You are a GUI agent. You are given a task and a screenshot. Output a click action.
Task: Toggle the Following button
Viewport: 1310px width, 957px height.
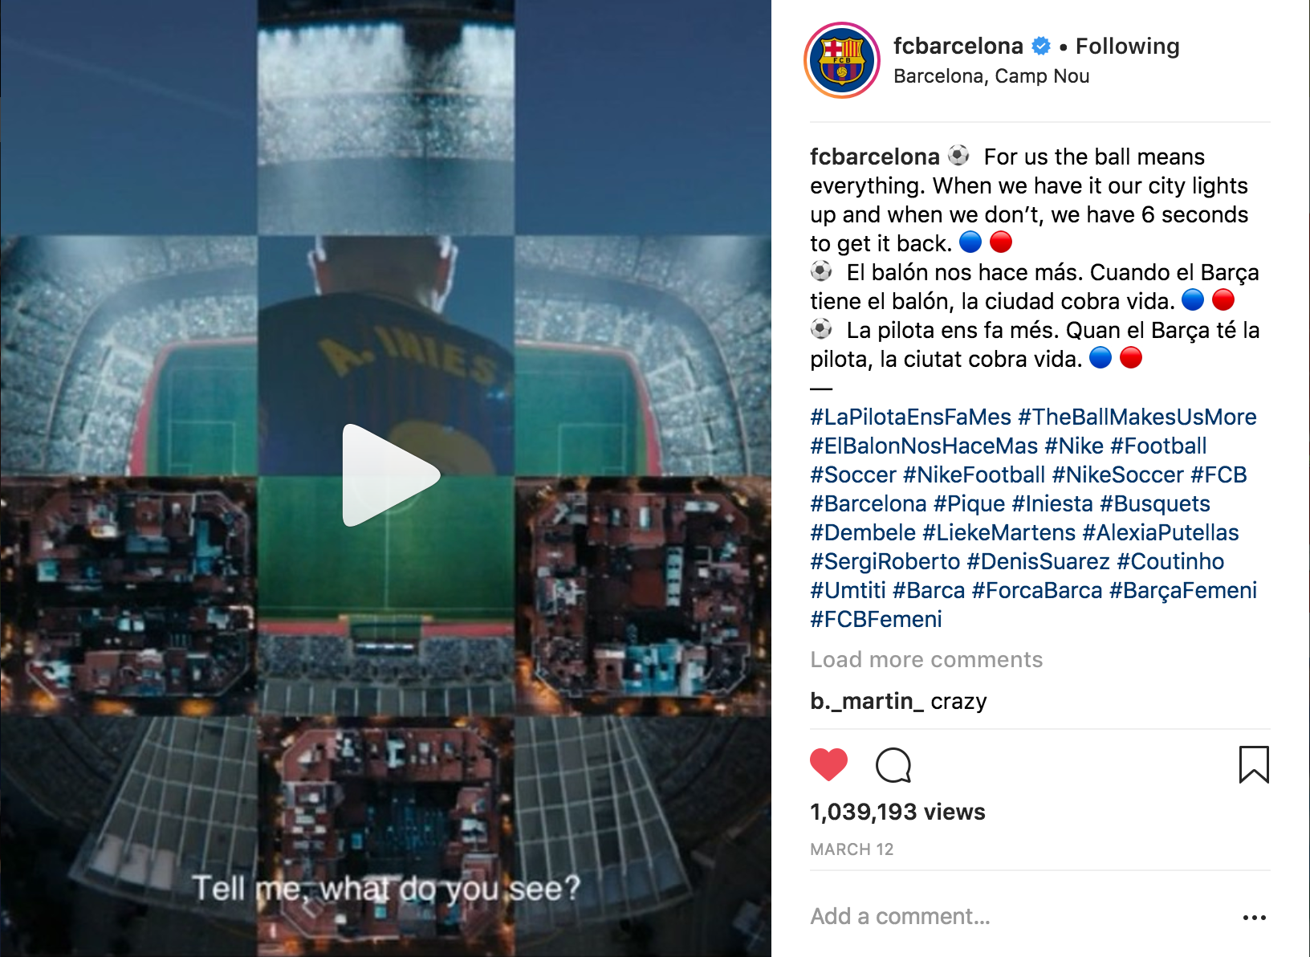tap(1127, 47)
